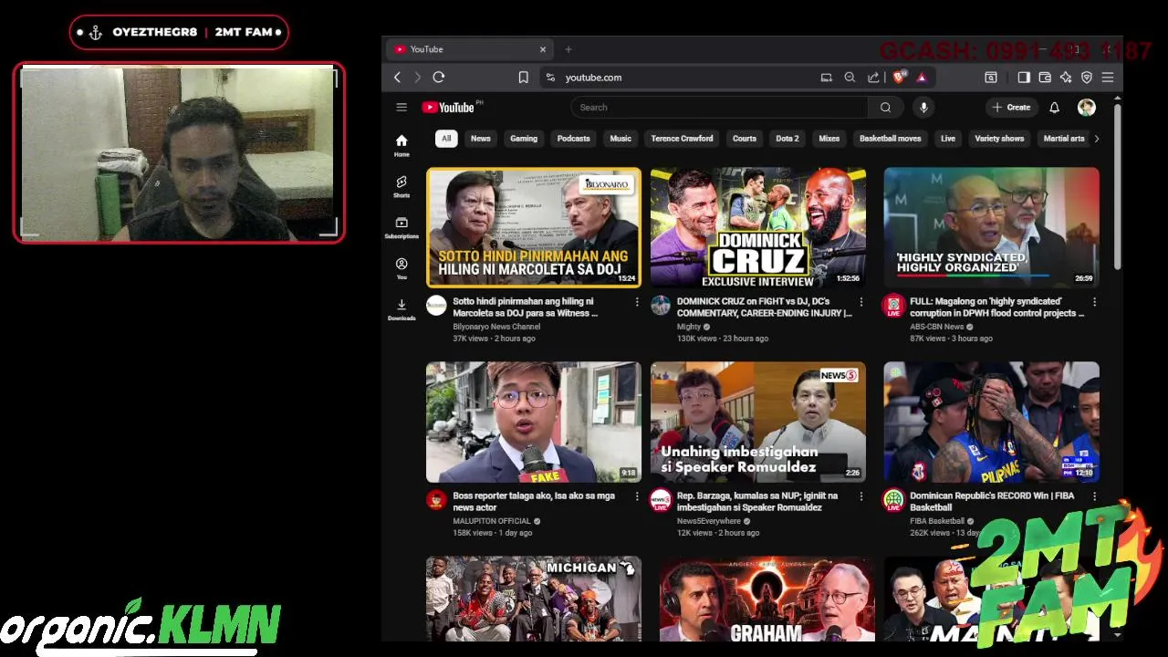Open MALUPITON OFFICIAL channel link

coord(492,521)
